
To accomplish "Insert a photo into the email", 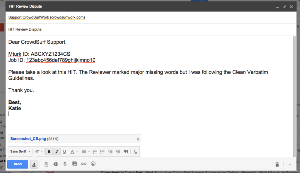I will click(75, 164).
